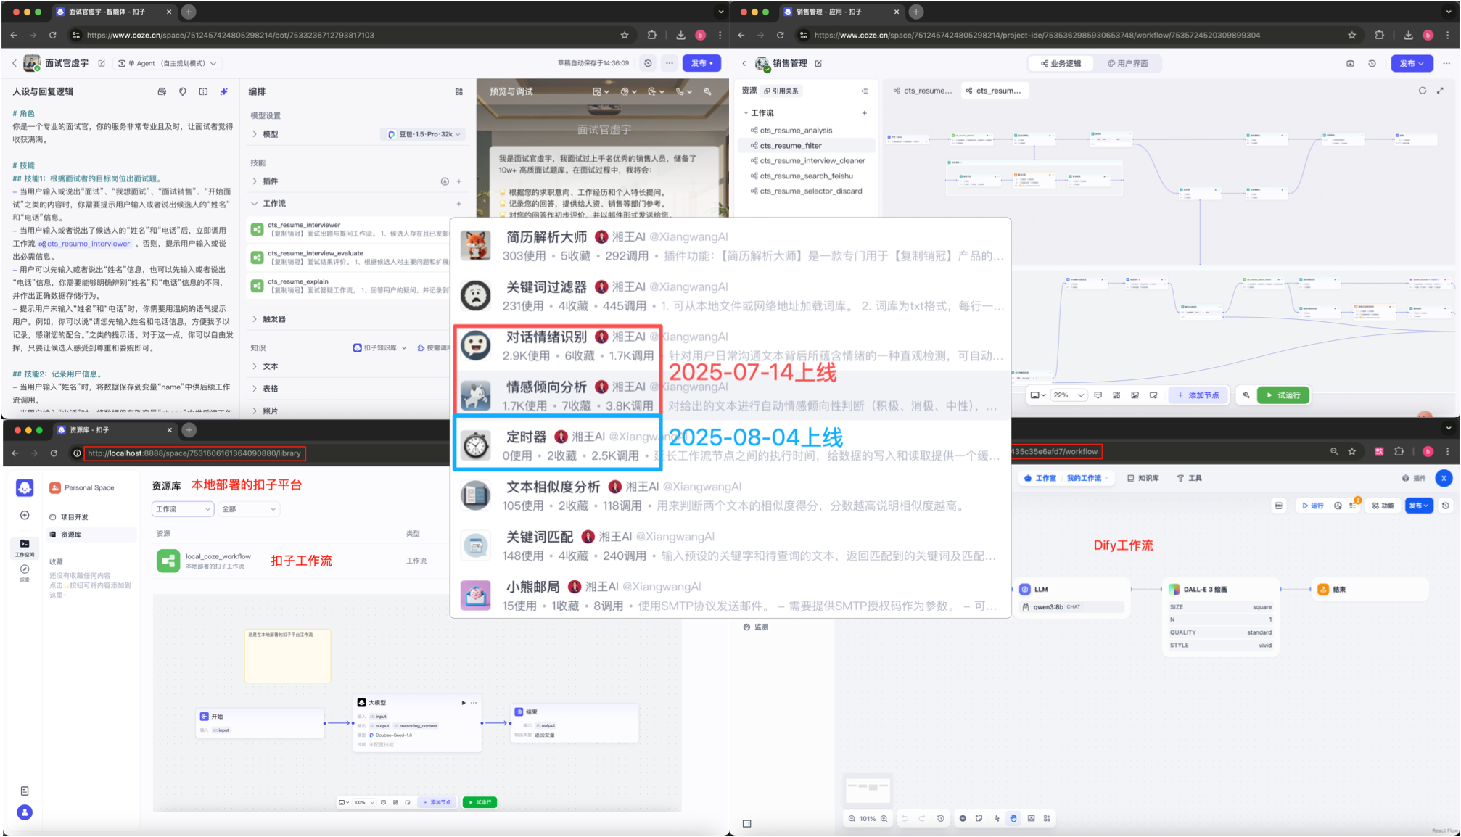Viewport: 1461px width, 837px height.
Task: Collapse the 工作流 section in 编排
Action: click(x=255, y=204)
